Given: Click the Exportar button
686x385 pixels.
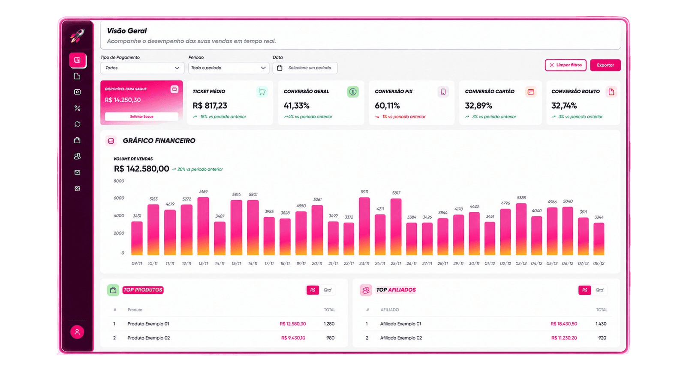Looking at the screenshot, I should click(x=605, y=65).
